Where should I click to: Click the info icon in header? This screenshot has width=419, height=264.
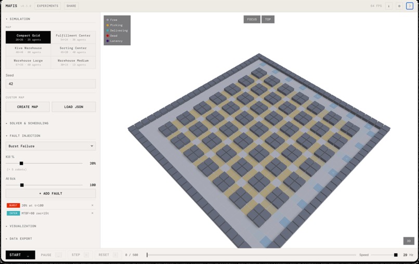point(389,6)
